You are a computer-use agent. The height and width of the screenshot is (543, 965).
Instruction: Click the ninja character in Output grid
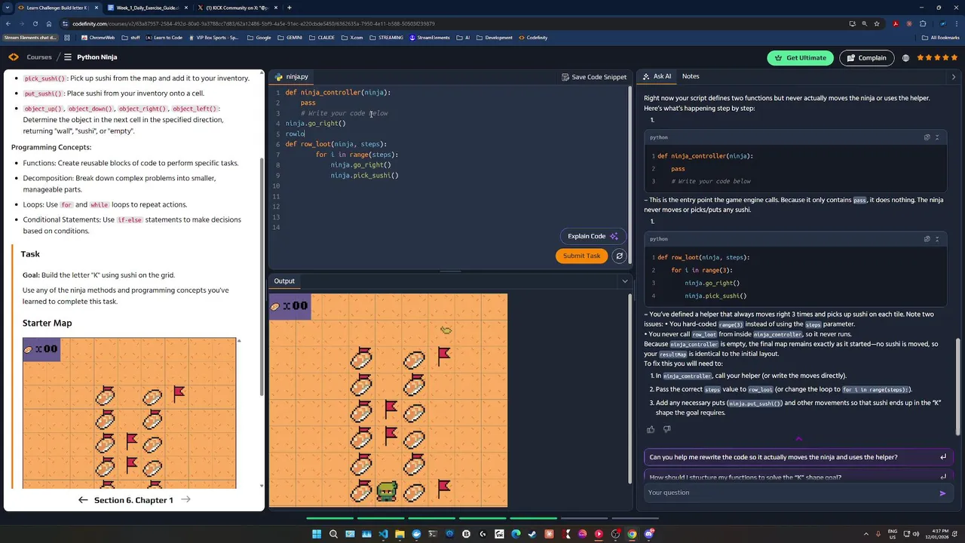coord(388,492)
